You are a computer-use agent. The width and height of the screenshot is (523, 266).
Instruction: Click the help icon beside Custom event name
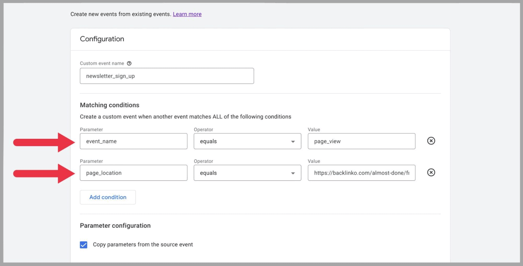click(129, 63)
